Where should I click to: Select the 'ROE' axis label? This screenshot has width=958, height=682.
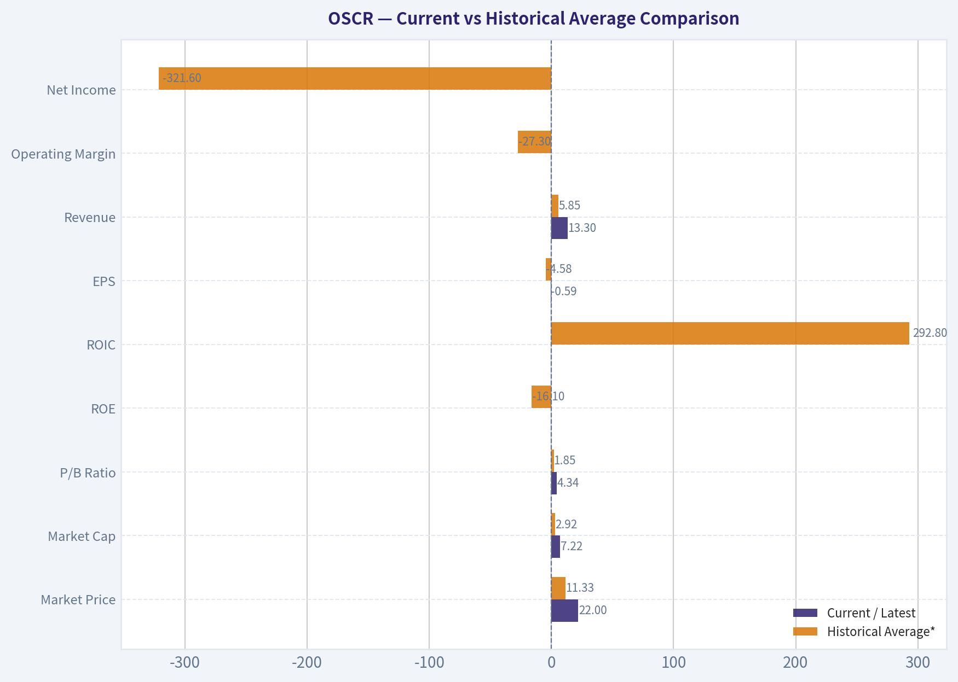tap(103, 409)
